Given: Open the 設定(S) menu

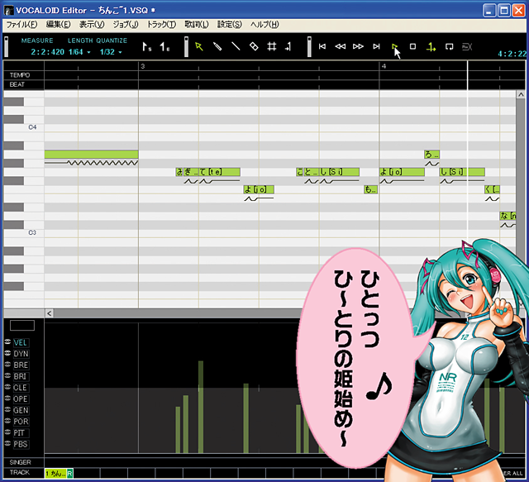Looking at the screenshot, I should point(230,25).
